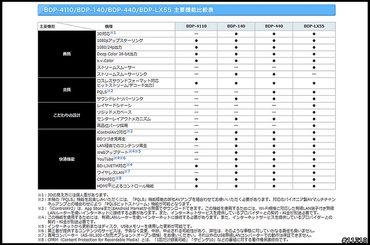This screenshot has height=245, width=370.
Task: Click footnote ※6 text about 第三者が提供するコンテンツ
Action: point(176,231)
